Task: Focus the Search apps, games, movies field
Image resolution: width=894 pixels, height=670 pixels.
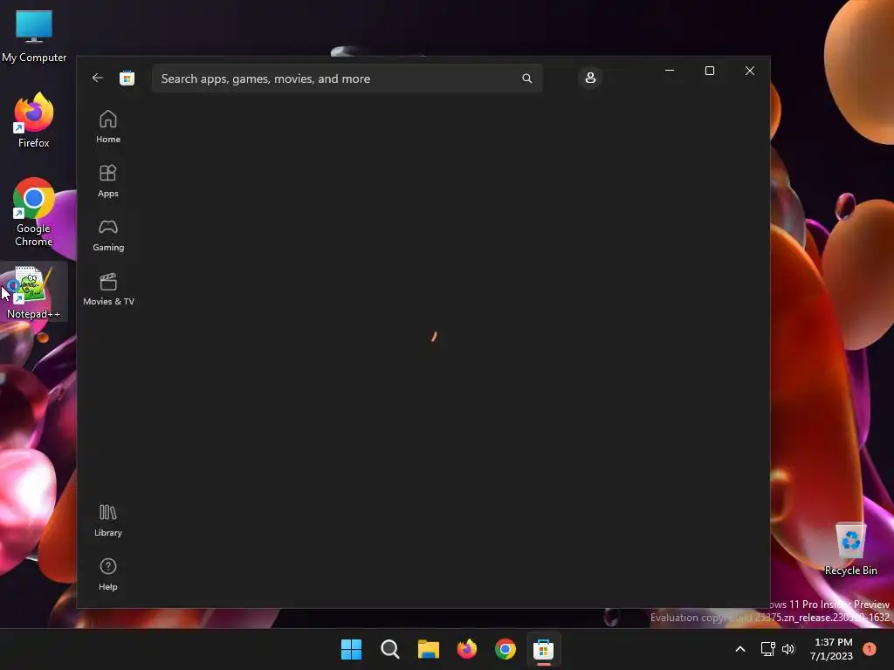Action: tap(347, 79)
